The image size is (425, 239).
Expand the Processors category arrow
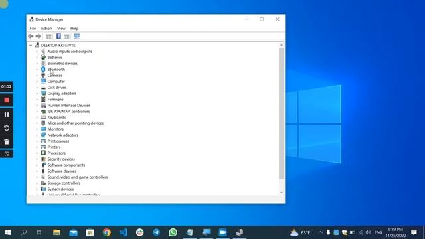[37, 153]
